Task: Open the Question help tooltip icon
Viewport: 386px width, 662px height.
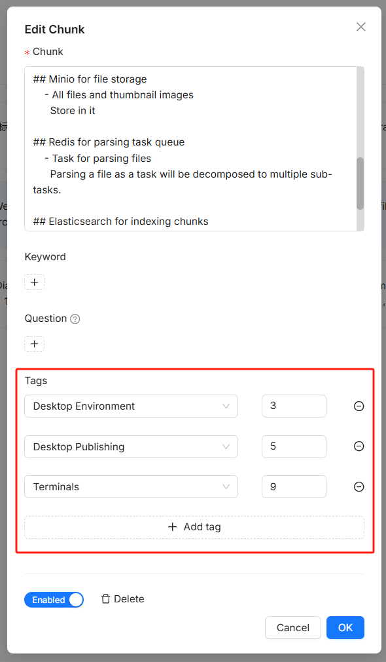Action: (75, 319)
